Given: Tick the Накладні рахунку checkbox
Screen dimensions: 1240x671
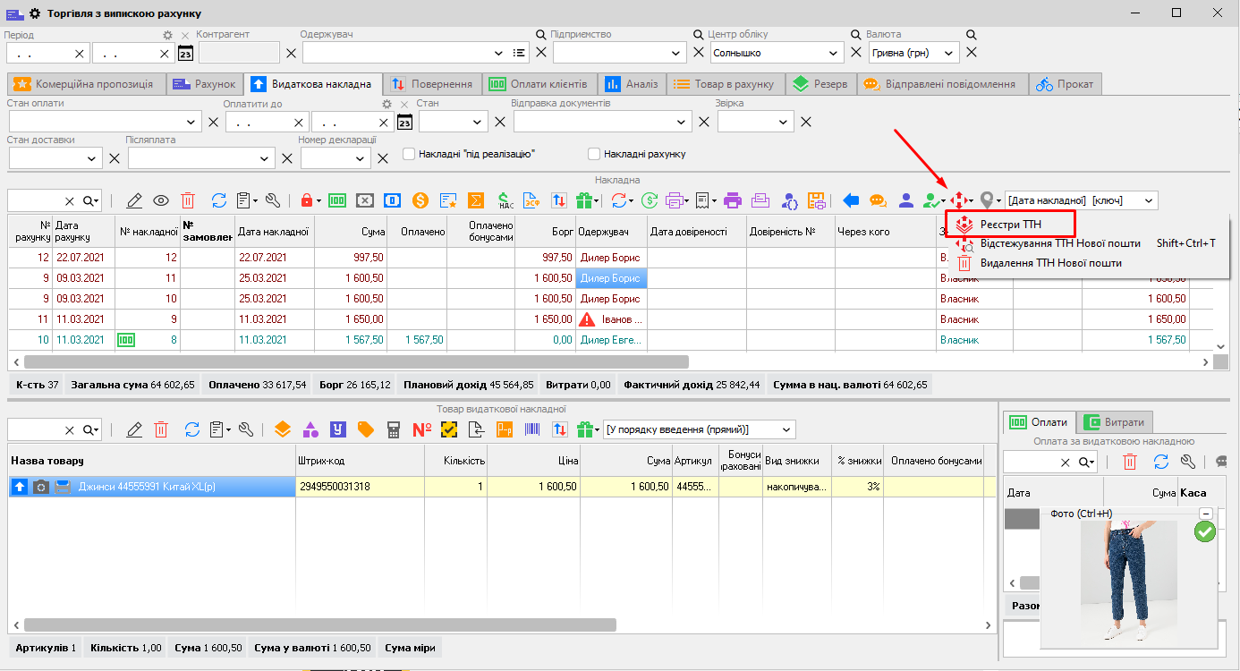Looking at the screenshot, I should 593,154.
